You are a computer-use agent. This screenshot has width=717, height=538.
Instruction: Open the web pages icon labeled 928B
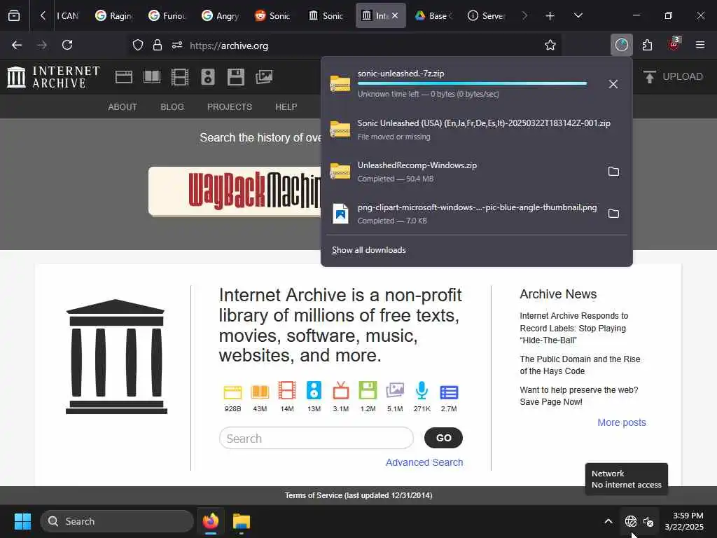click(x=232, y=392)
